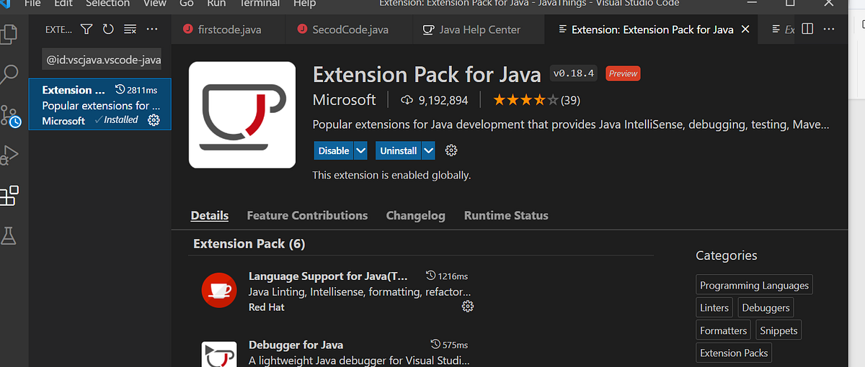Switch to the Feature Contributions tab

307,215
